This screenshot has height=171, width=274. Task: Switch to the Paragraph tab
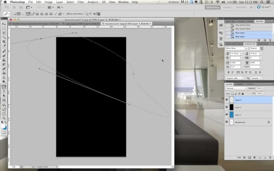click(263, 44)
